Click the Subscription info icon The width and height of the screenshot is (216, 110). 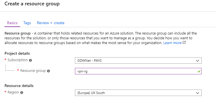[30, 60]
